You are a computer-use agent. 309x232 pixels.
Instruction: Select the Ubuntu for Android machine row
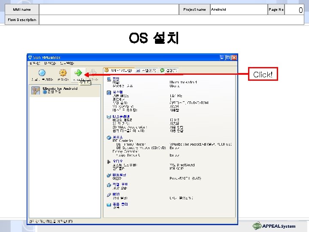pyautogui.click(x=65, y=91)
